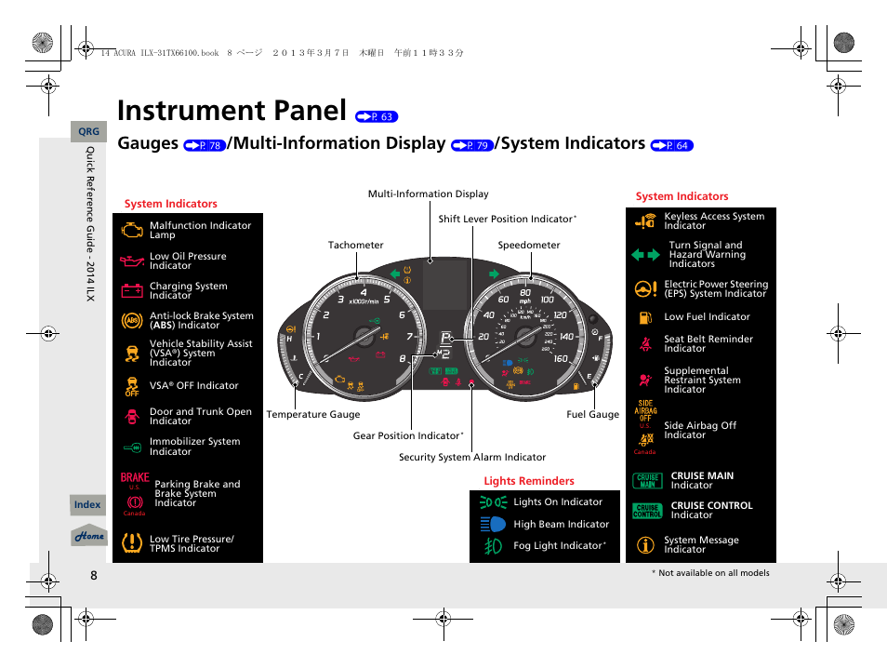Viewport: 887px width, 668px height.
Task: Follow the P. 79 Multi-Information Display link
Action: 472,145
